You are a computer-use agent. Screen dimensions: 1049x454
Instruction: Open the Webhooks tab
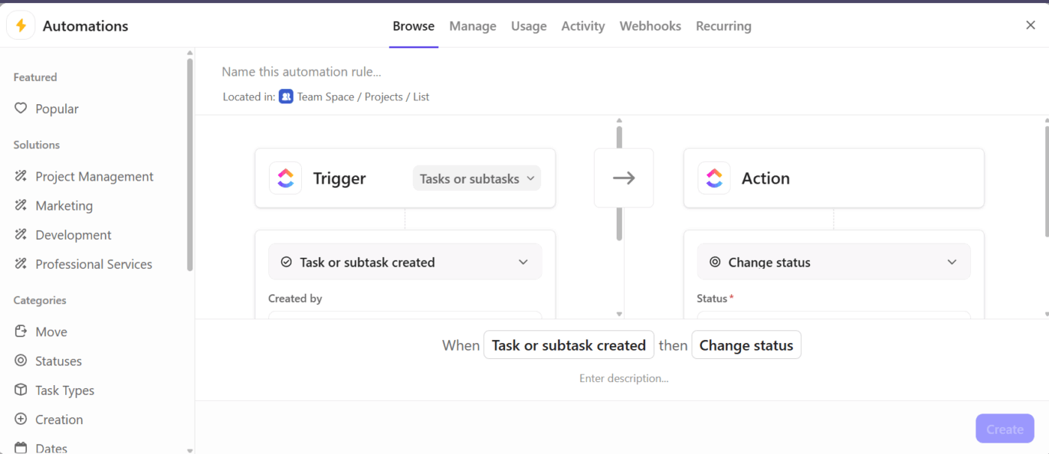[x=650, y=25]
